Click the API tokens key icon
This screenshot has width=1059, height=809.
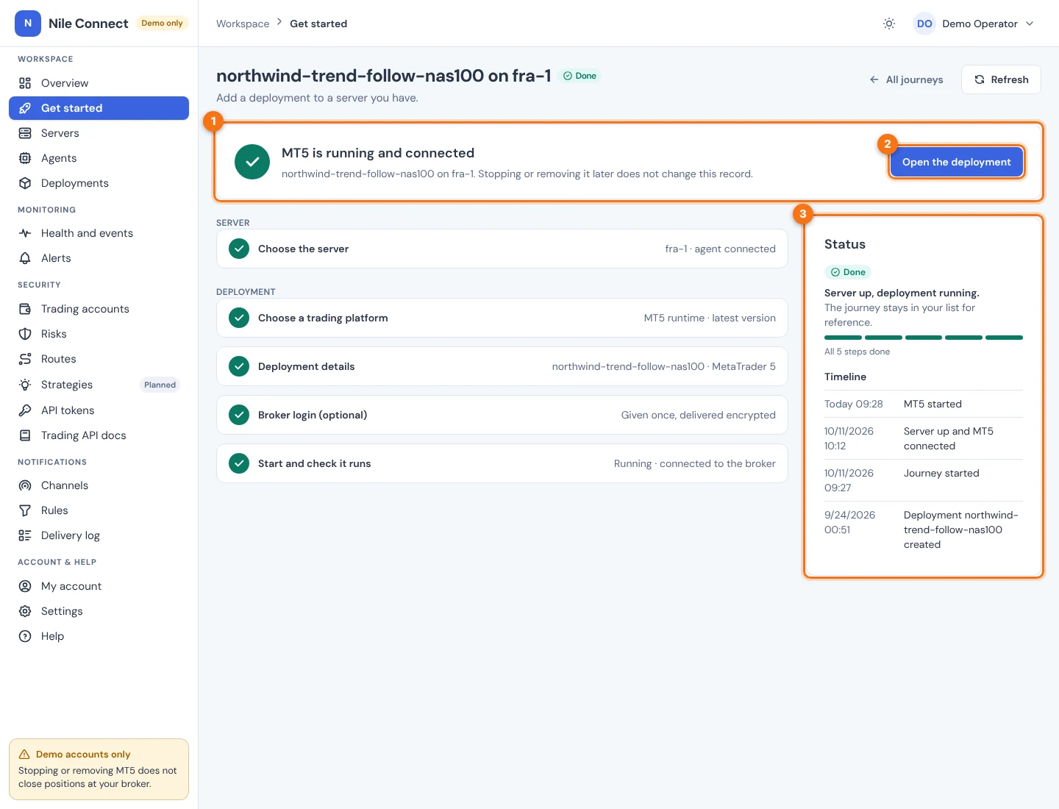[x=25, y=410]
